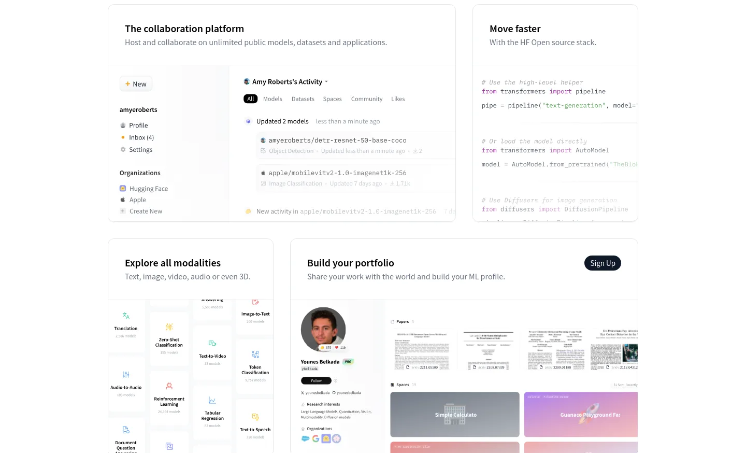Click Younes Belkada's profile photo
This screenshot has height=453, width=746.
(323, 330)
